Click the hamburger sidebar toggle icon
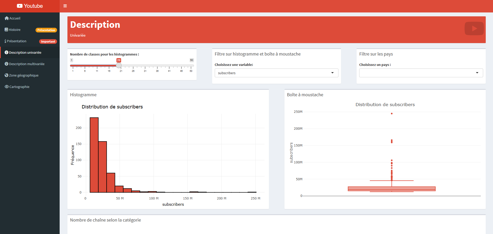493x234 pixels. click(65, 6)
